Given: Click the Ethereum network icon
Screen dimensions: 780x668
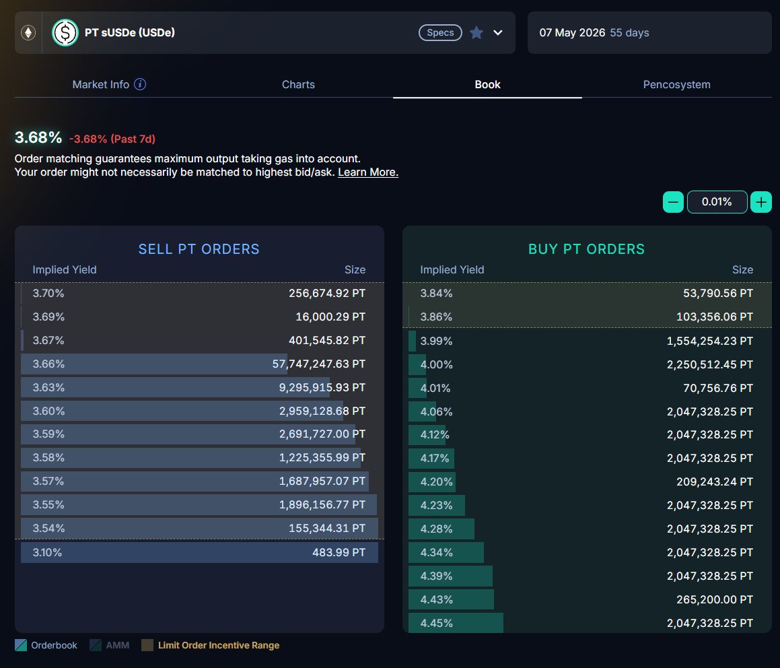Looking at the screenshot, I should tap(28, 33).
